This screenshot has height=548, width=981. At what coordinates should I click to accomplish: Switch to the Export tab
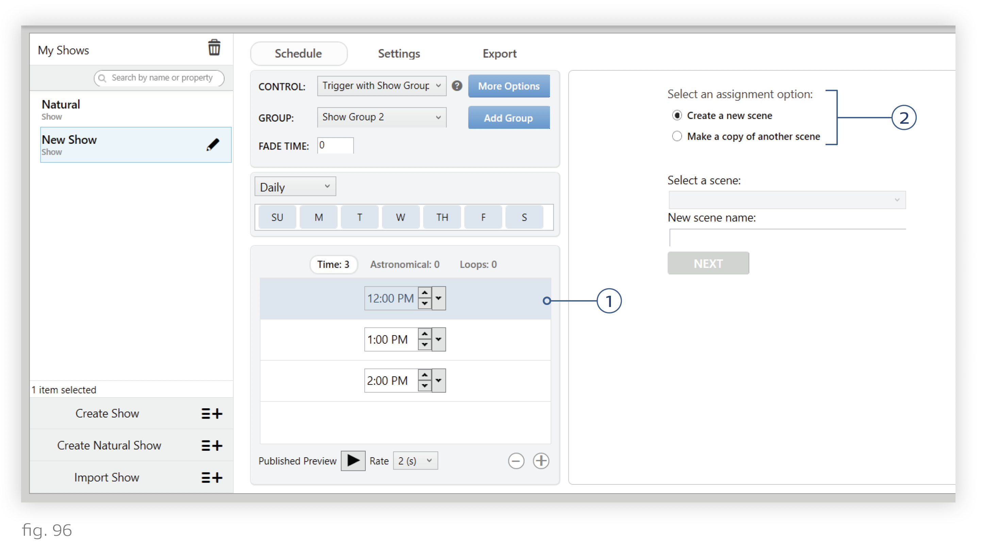[499, 54]
